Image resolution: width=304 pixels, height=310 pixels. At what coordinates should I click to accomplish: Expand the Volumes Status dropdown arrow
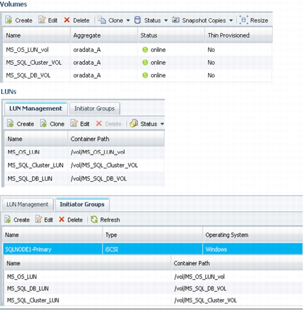click(166, 21)
